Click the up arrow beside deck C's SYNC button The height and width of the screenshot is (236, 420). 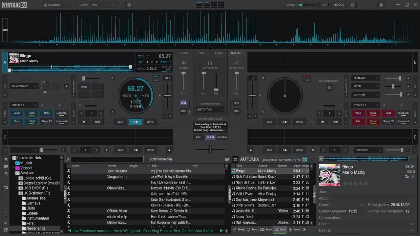point(169,150)
